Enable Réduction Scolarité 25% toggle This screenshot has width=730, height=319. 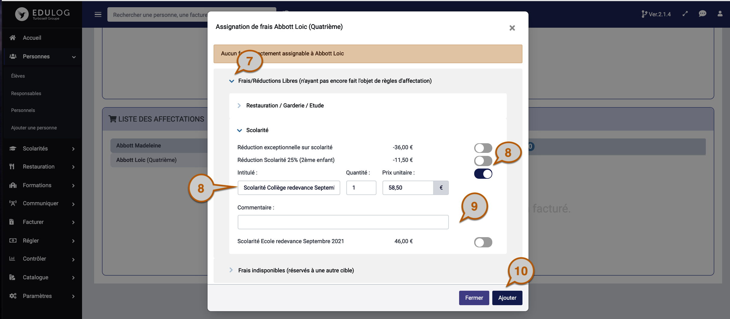(x=483, y=161)
